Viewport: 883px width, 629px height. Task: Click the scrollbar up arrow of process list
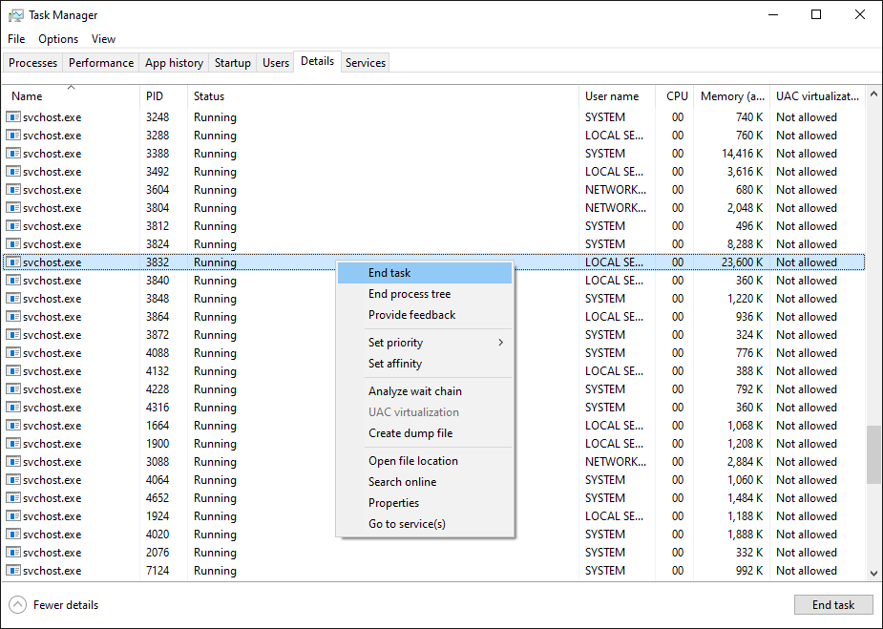[x=874, y=94]
